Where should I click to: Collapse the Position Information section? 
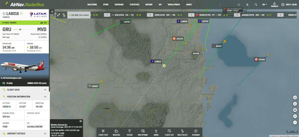point(45,97)
